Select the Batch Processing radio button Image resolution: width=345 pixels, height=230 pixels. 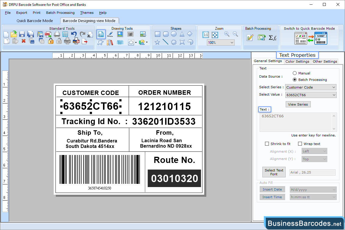pos(295,80)
